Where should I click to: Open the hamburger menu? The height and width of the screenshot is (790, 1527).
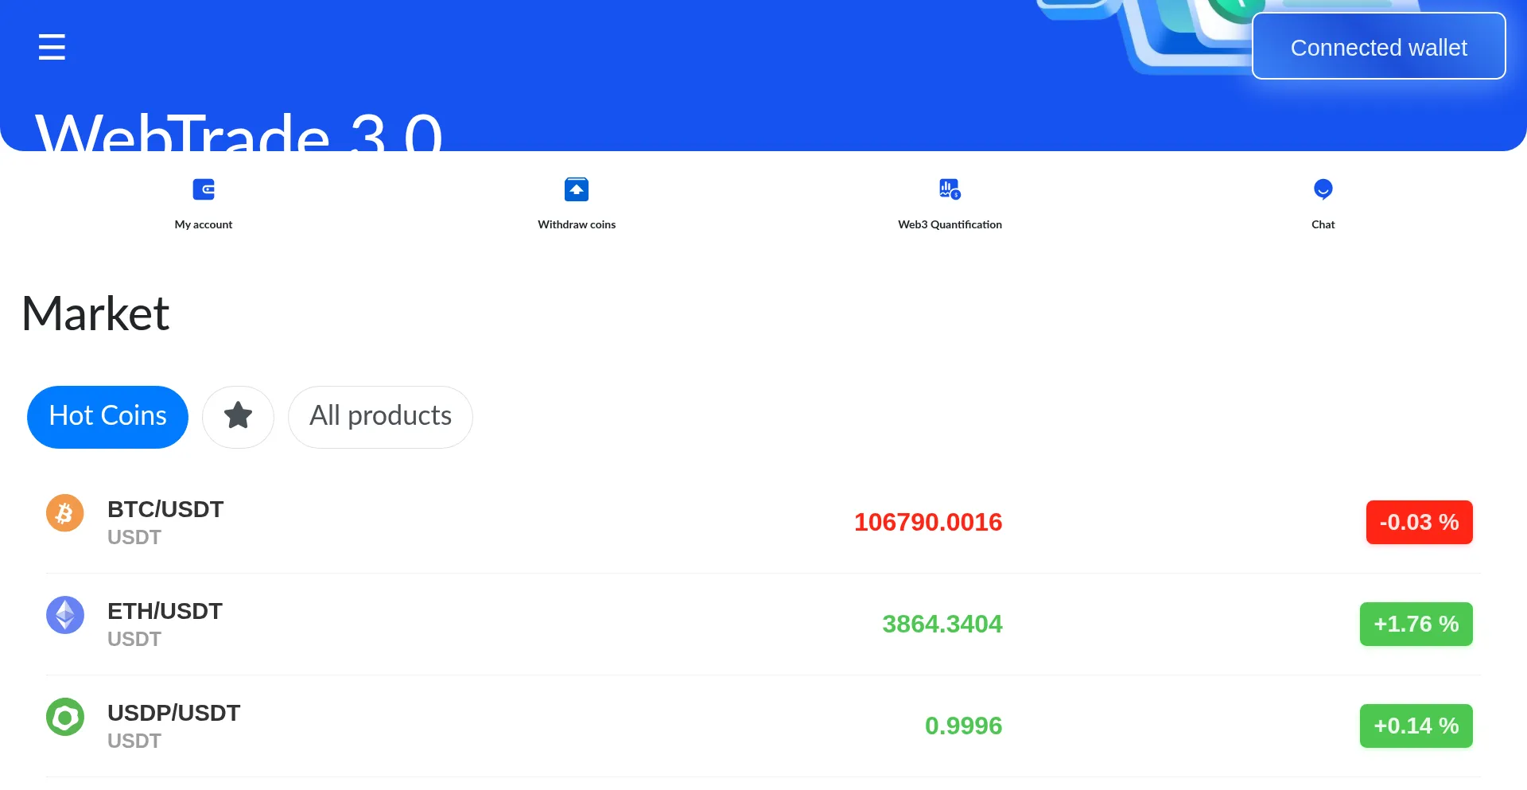(x=52, y=47)
